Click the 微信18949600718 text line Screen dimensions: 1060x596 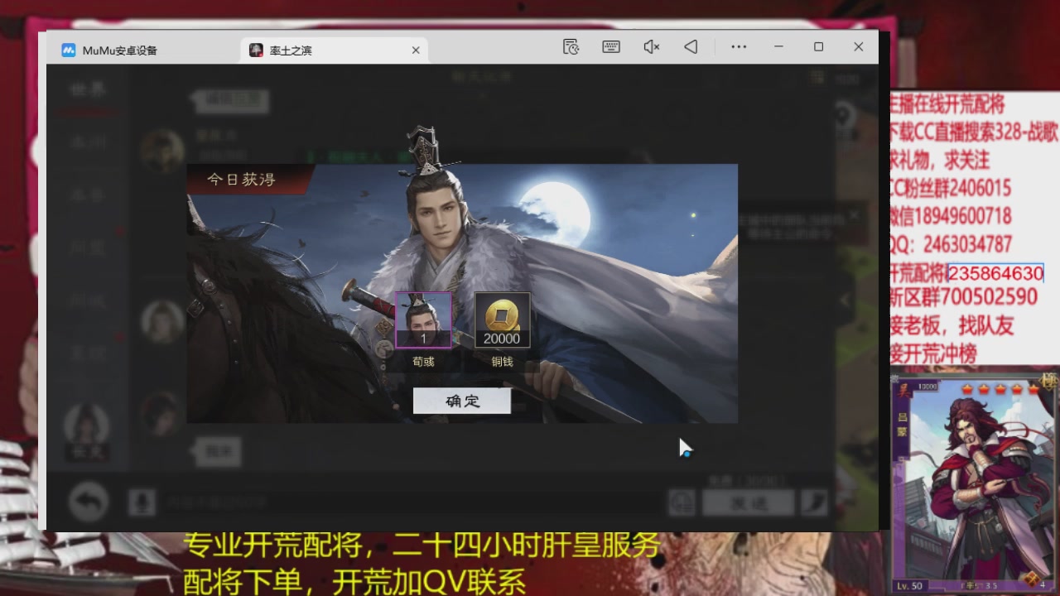(951, 216)
